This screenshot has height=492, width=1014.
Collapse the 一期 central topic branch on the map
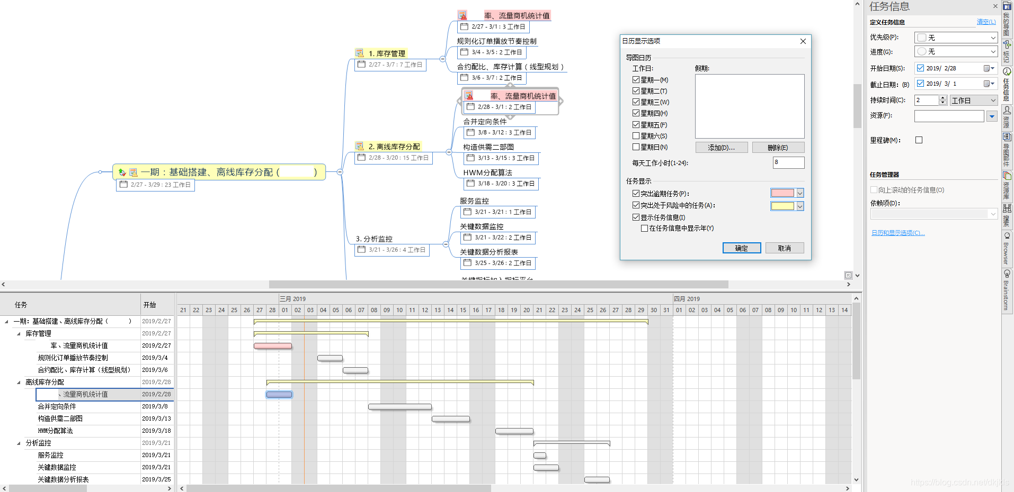tap(340, 172)
